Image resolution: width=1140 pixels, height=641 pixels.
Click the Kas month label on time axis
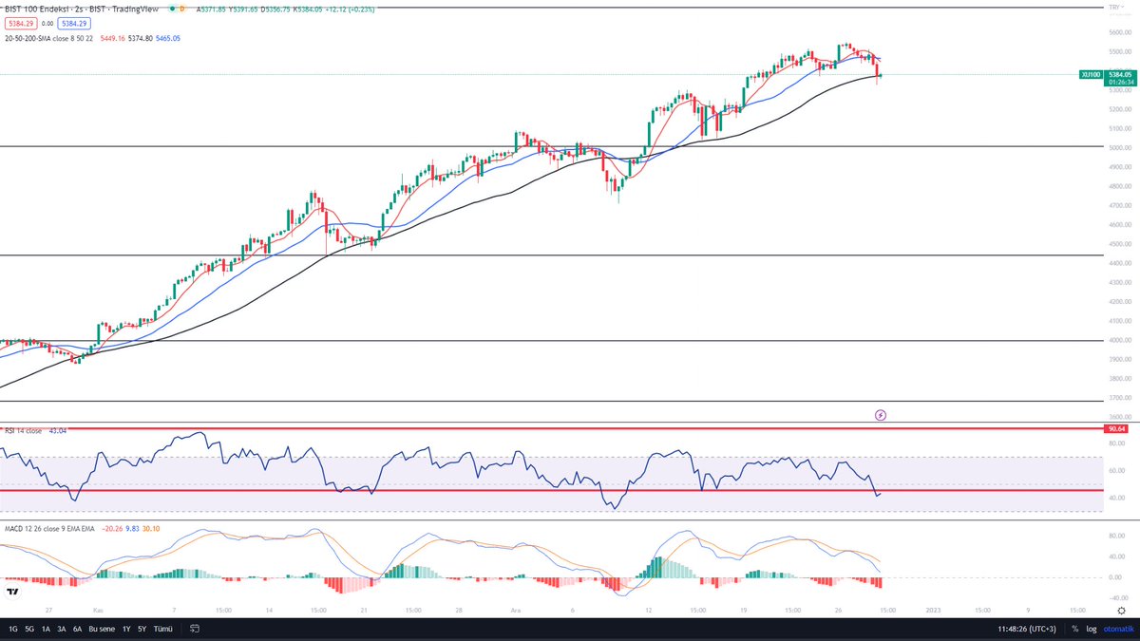98,610
